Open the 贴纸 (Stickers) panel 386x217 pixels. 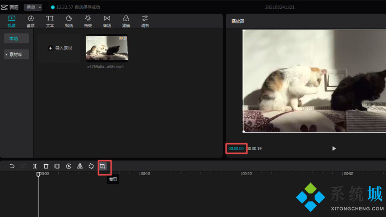coord(69,21)
